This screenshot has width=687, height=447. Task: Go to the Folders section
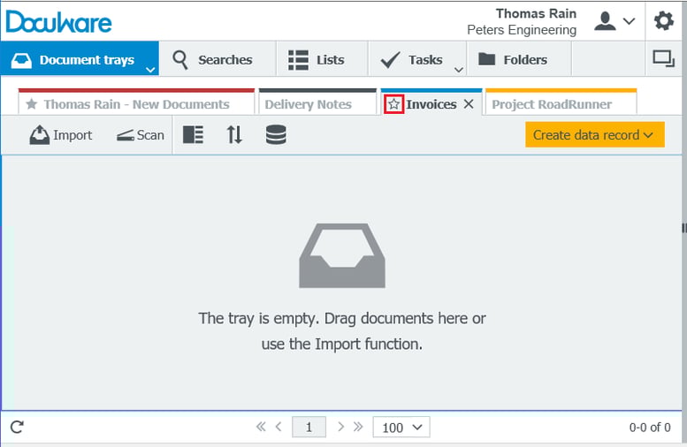click(513, 60)
